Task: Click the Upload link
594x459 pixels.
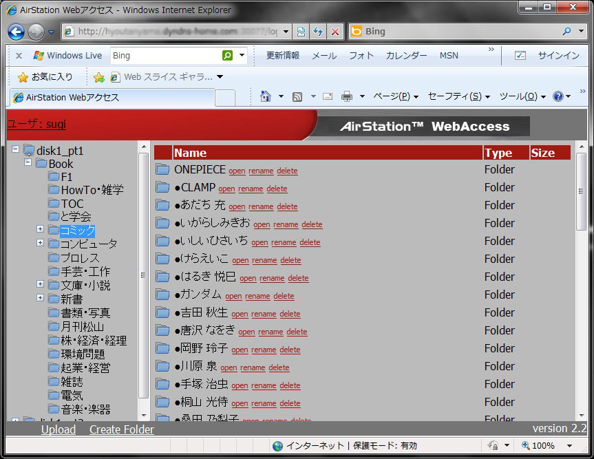Action: click(59, 429)
